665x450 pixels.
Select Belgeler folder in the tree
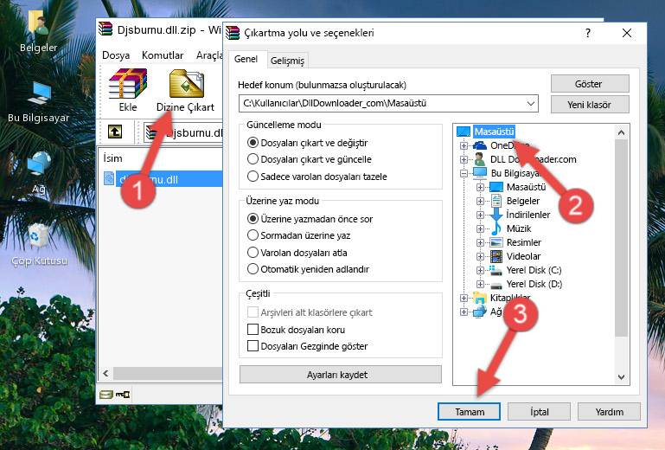[522, 201]
